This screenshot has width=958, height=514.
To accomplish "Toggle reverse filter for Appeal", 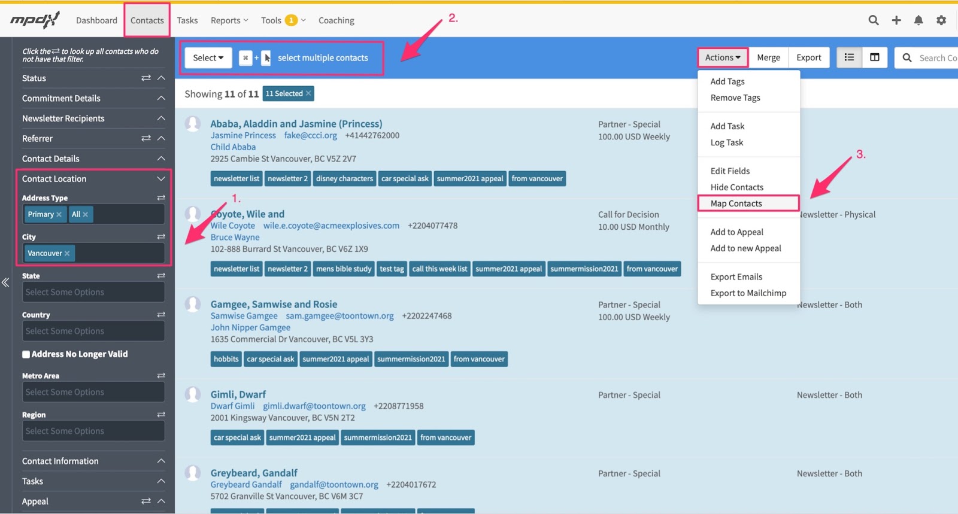I will coord(145,501).
